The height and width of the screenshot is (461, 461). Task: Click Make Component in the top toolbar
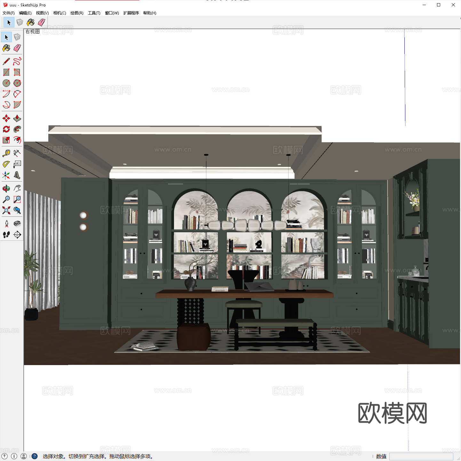20,22
